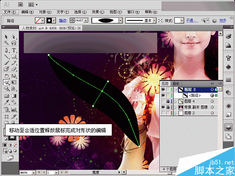Open the 效果(C) menu

98,12
